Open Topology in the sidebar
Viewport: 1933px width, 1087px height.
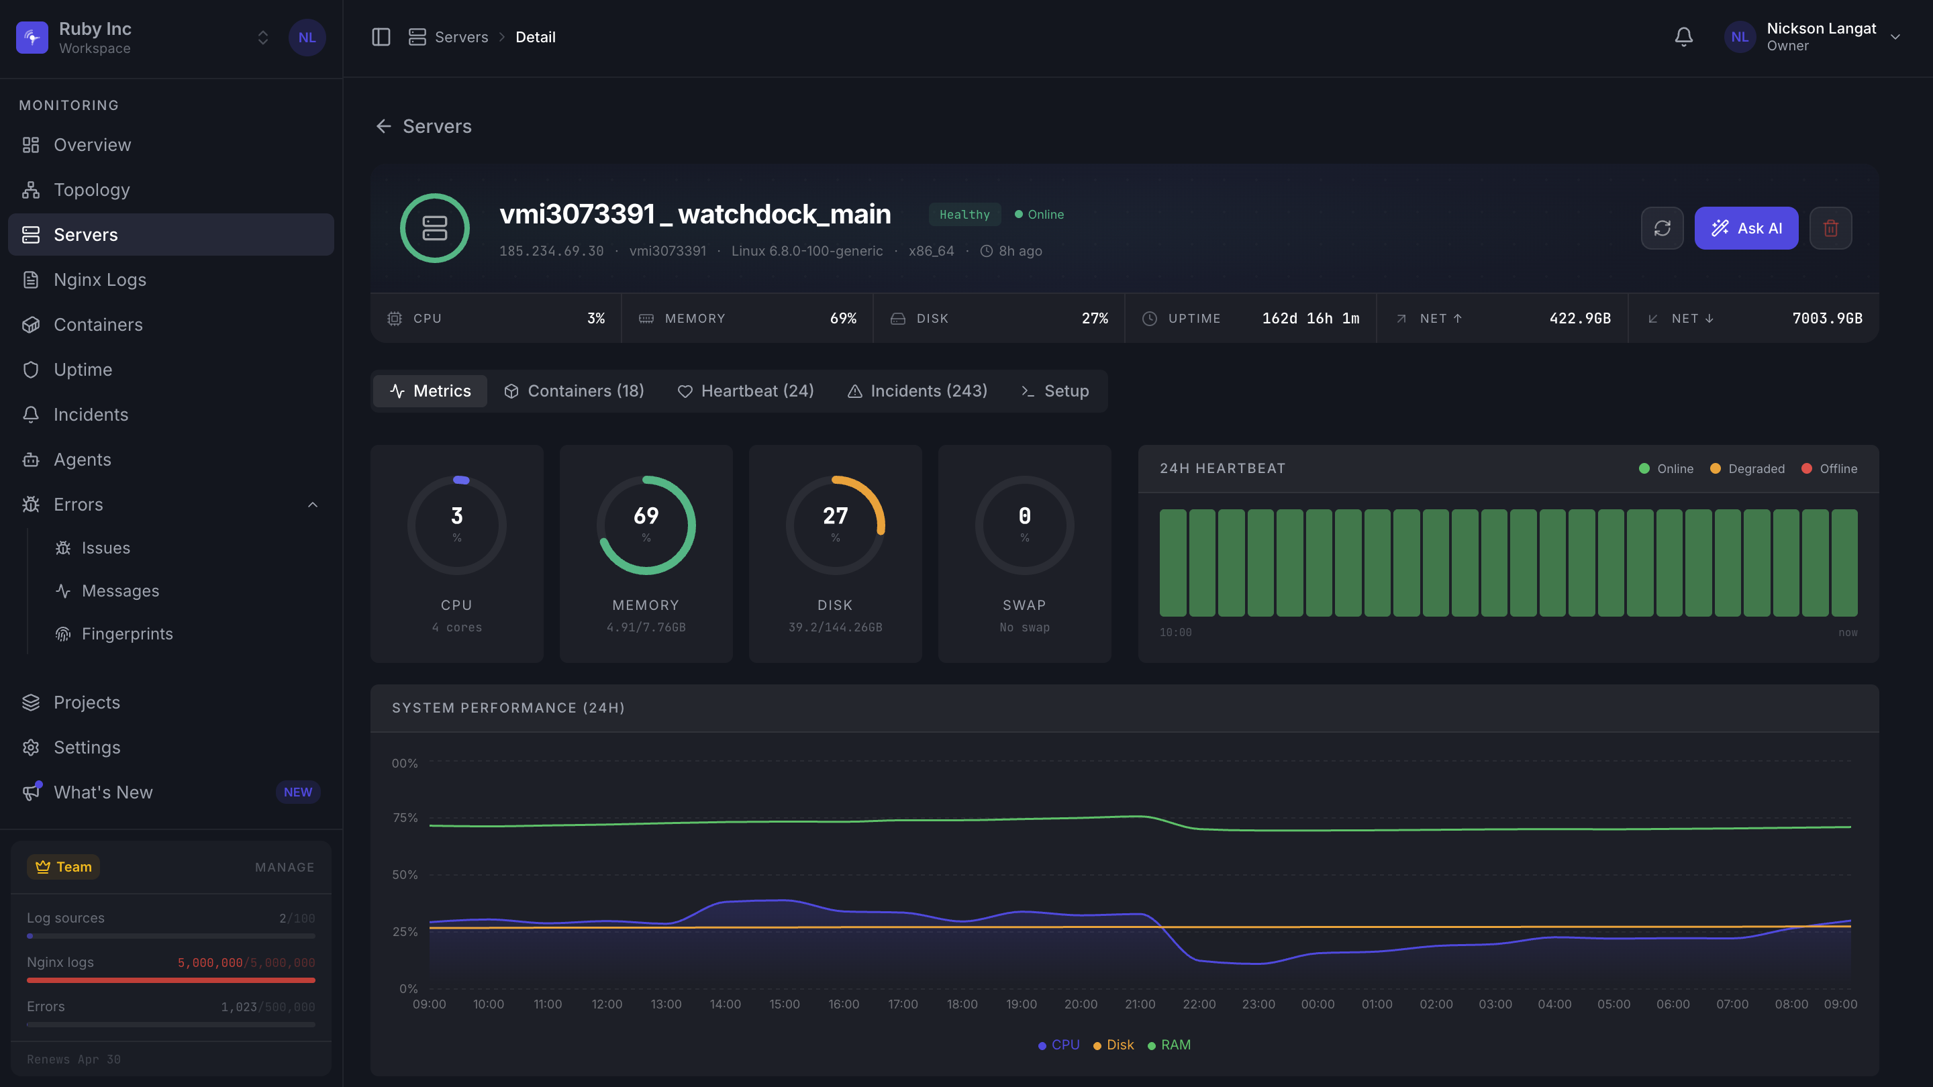(x=171, y=190)
